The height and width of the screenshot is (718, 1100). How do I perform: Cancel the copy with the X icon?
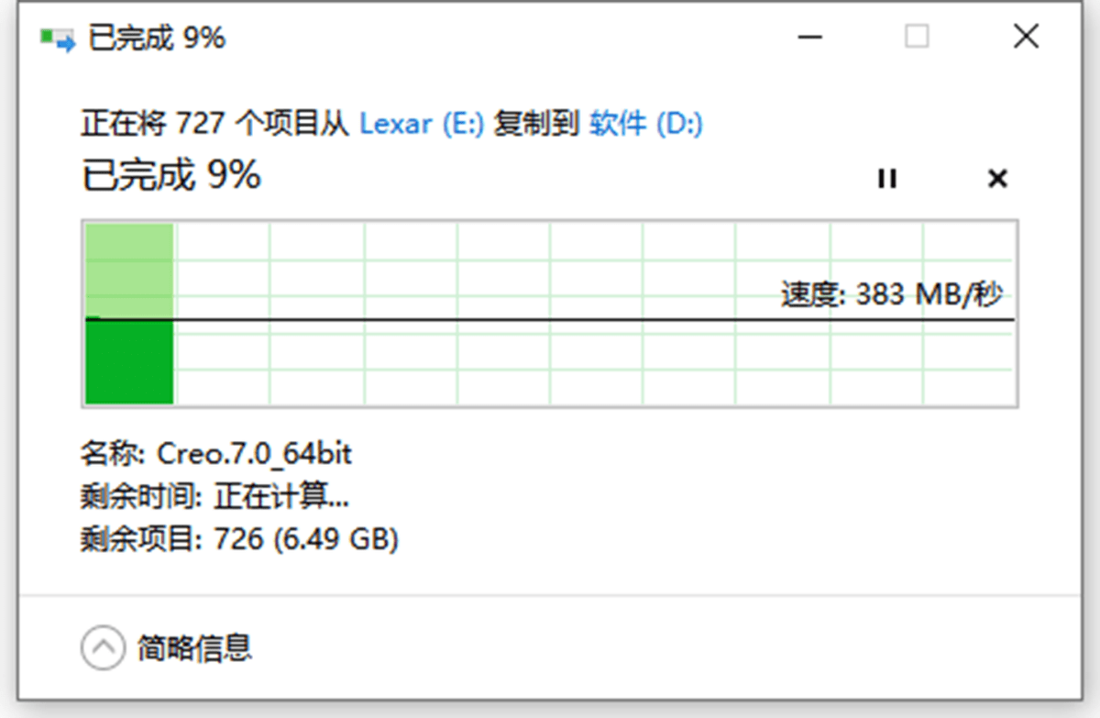[x=997, y=179]
